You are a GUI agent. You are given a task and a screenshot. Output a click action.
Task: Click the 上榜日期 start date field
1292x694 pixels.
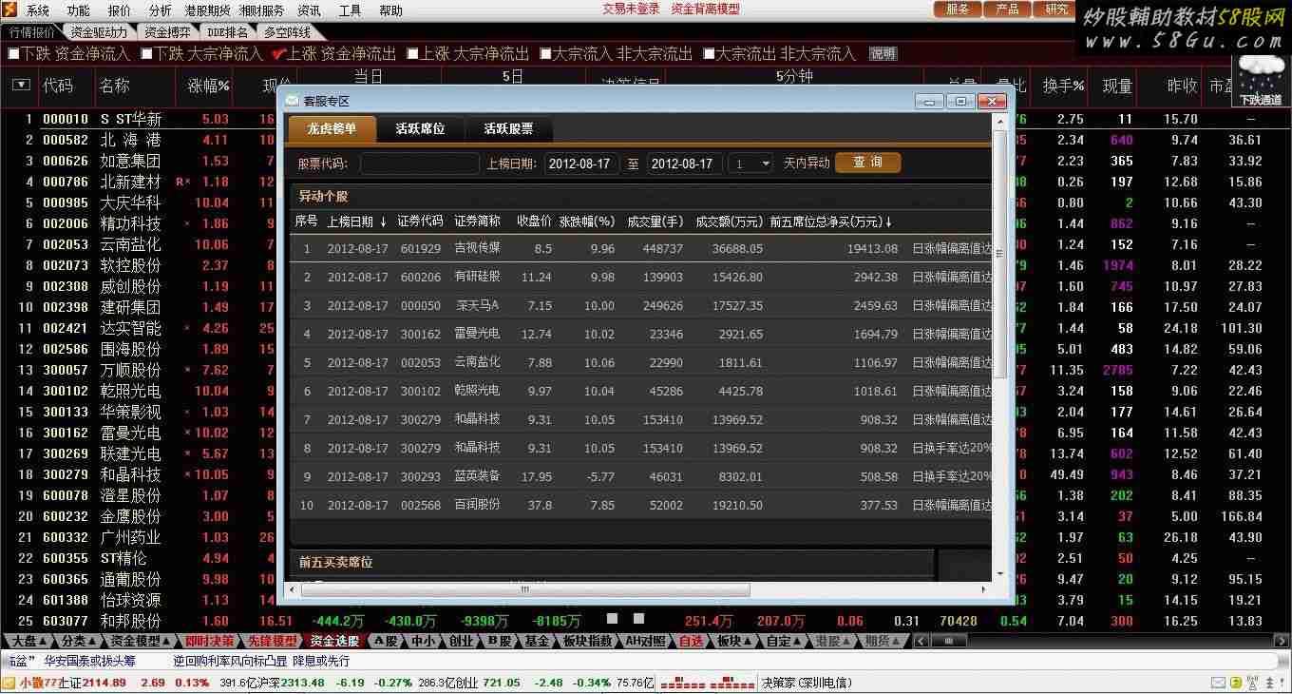click(x=582, y=164)
